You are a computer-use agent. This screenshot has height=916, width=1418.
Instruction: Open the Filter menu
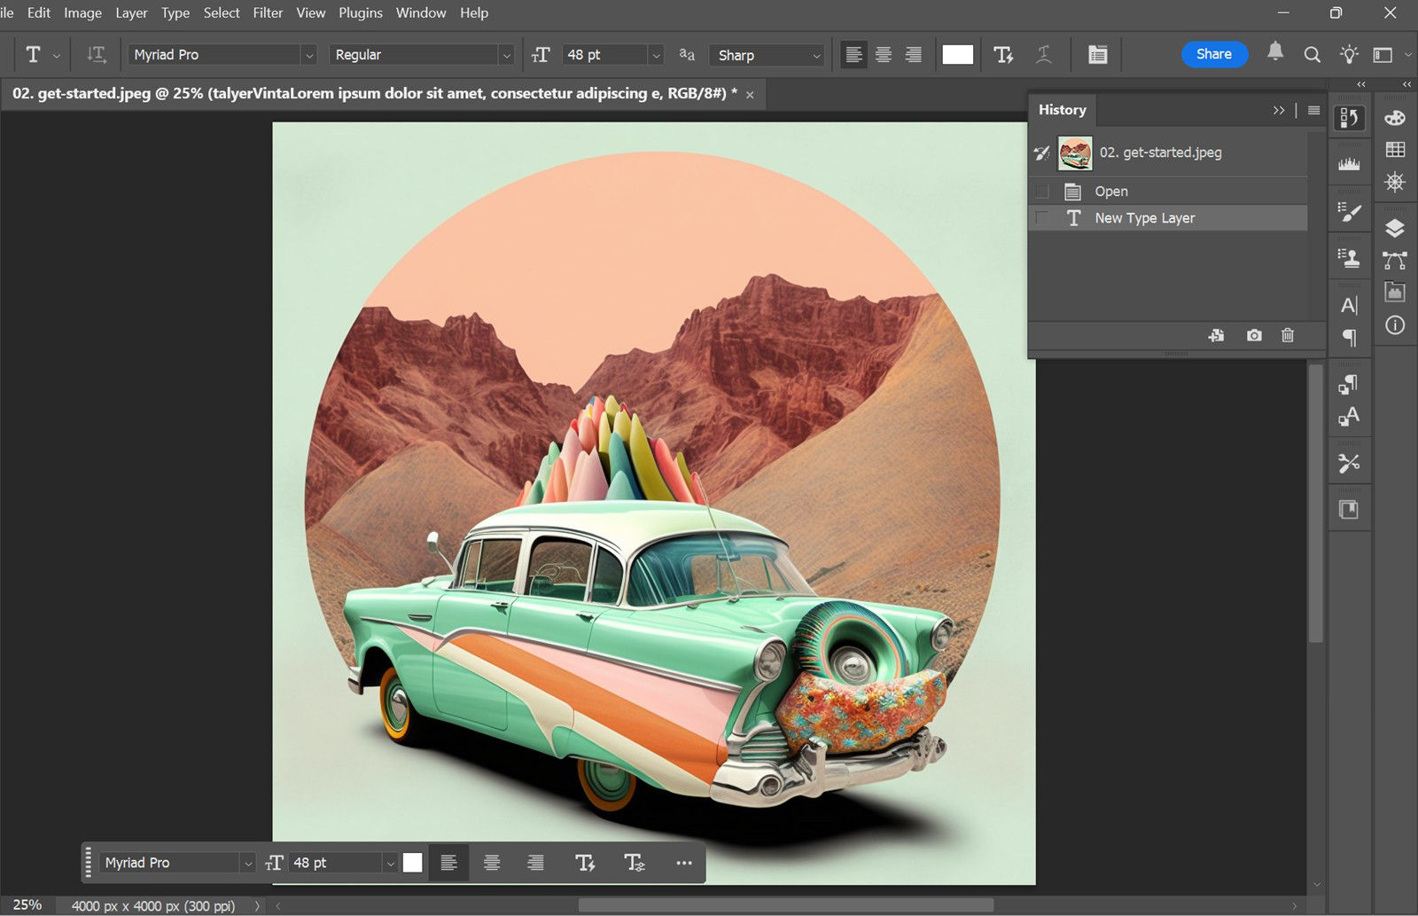click(268, 12)
